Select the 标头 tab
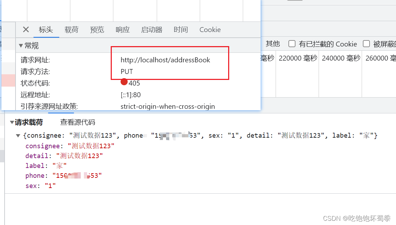 (46, 30)
